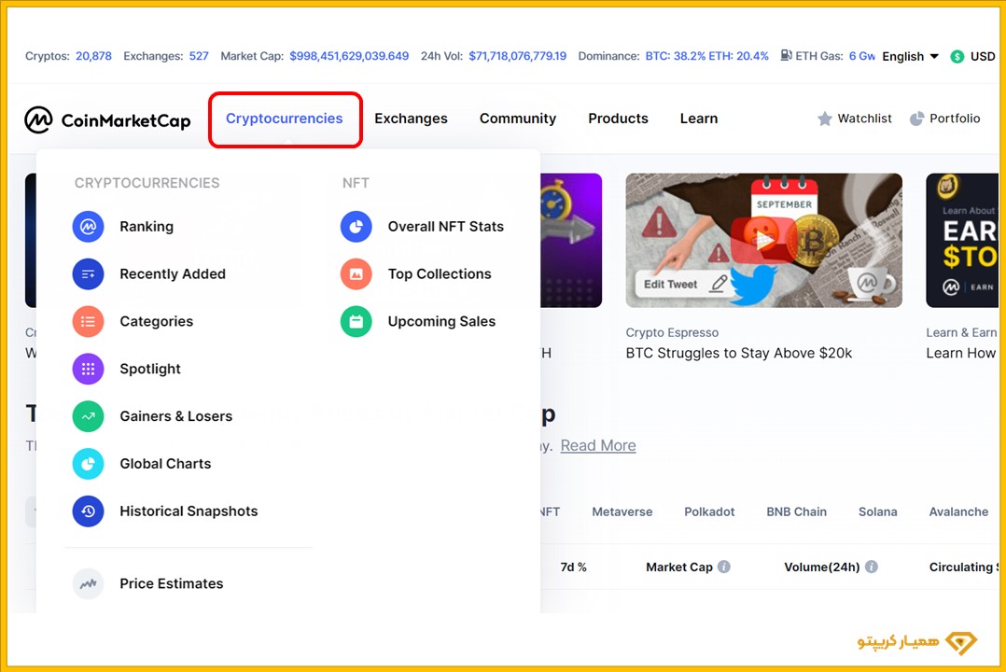Click the Market Cap value link
Viewport: 1006px width, 672px height.
tap(349, 57)
